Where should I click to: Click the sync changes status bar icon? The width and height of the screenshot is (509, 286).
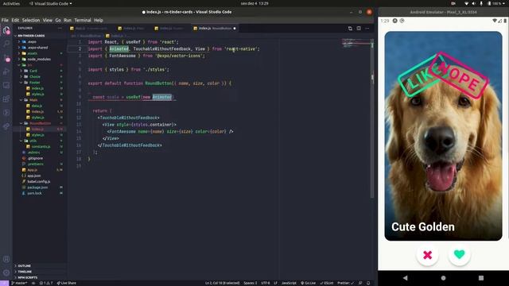coord(33,283)
